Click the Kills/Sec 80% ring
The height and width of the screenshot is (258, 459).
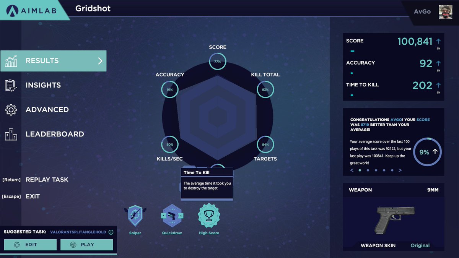coord(170,144)
